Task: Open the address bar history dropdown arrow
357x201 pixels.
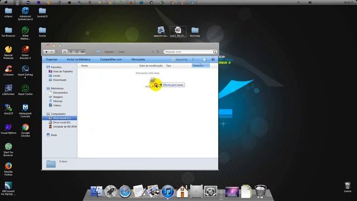Action: pos(152,52)
